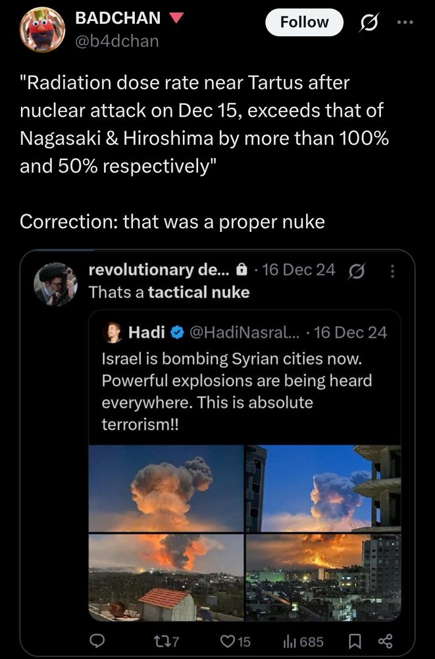Screen dimensions: 435x659
Task: Toggle the like heart showing 15
Action: [x=236, y=641]
